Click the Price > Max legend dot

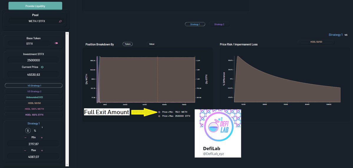click(159, 116)
